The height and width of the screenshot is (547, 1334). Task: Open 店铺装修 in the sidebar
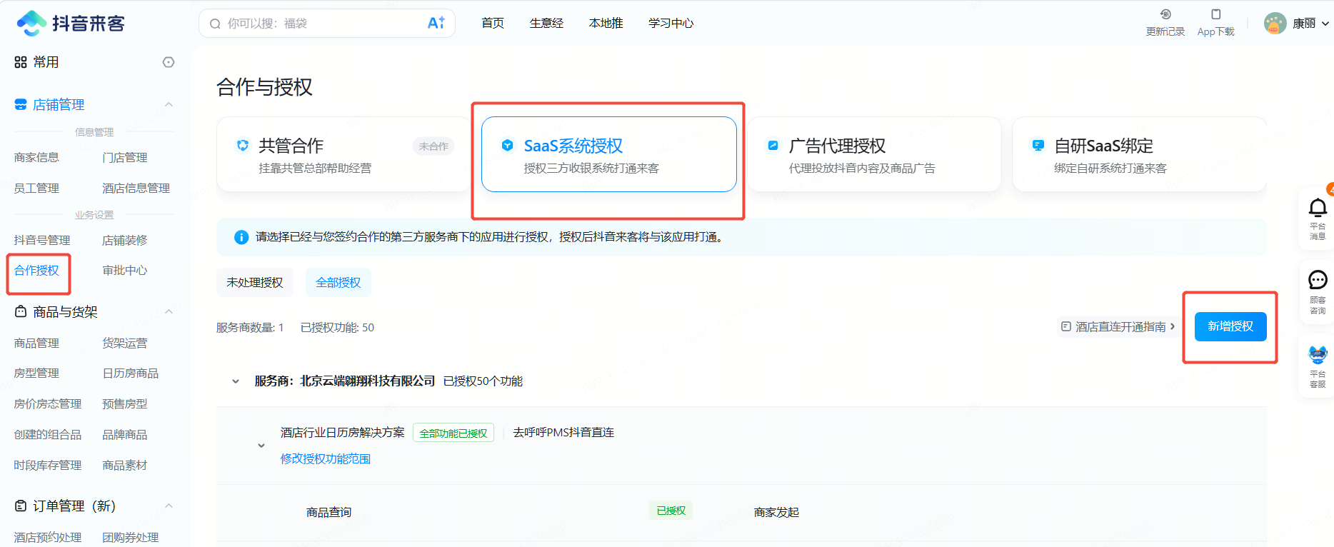click(x=125, y=240)
